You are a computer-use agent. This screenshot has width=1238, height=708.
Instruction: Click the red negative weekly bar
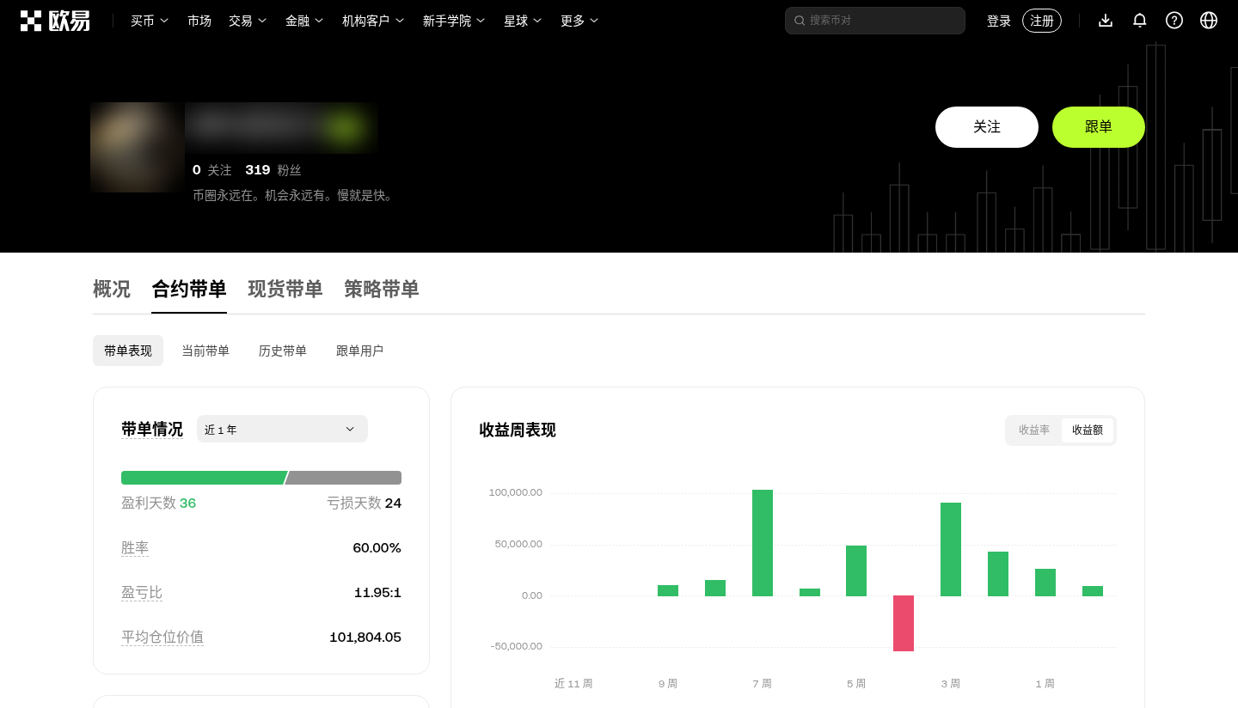[x=904, y=623]
